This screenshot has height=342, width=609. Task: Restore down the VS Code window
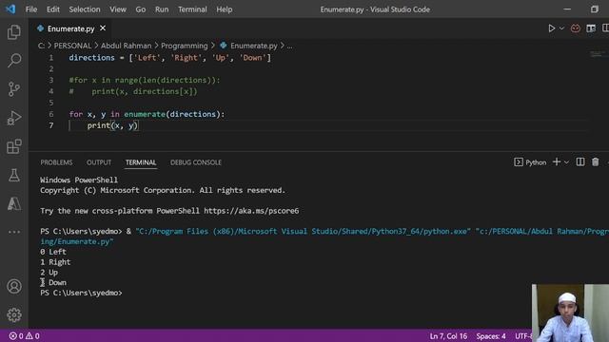point(595,9)
